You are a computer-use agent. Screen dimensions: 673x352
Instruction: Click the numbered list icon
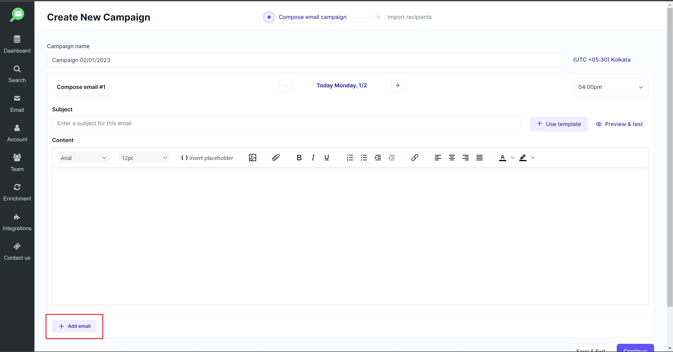(x=350, y=158)
